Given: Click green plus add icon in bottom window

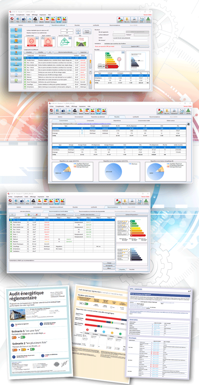Looking at the screenshot, I should 29,214.
